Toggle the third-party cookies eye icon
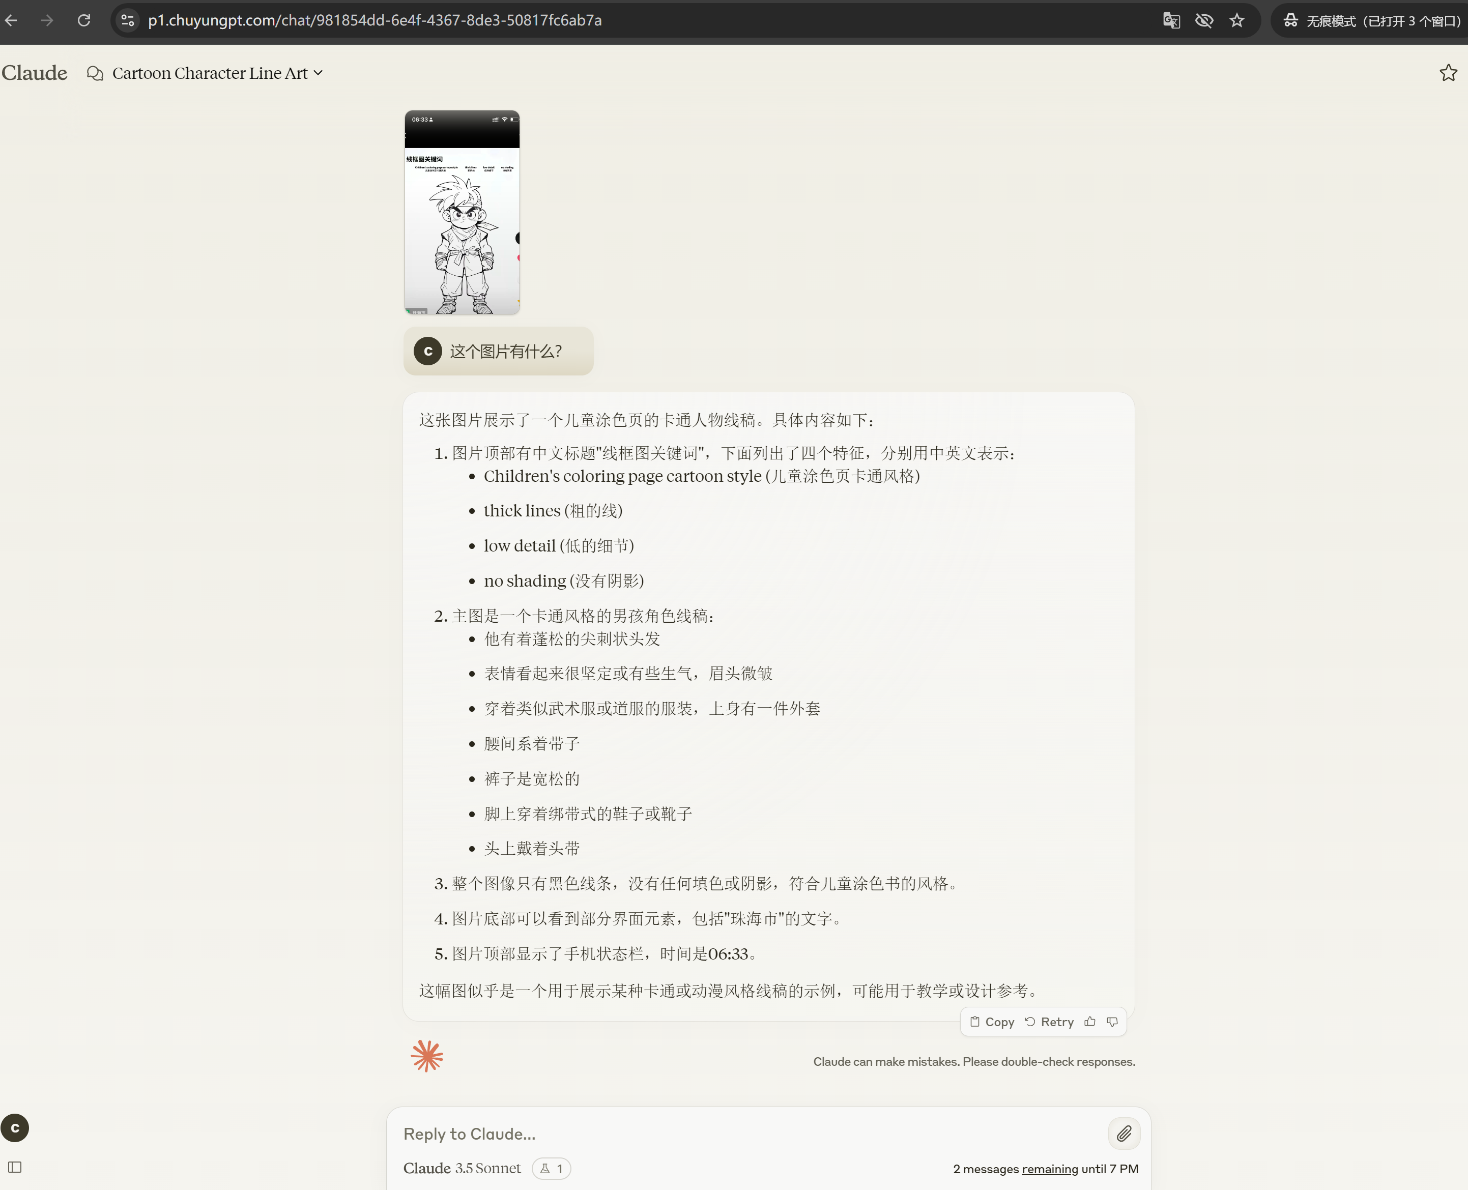The image size is (1468, 1190). [x=1204, y=20]
